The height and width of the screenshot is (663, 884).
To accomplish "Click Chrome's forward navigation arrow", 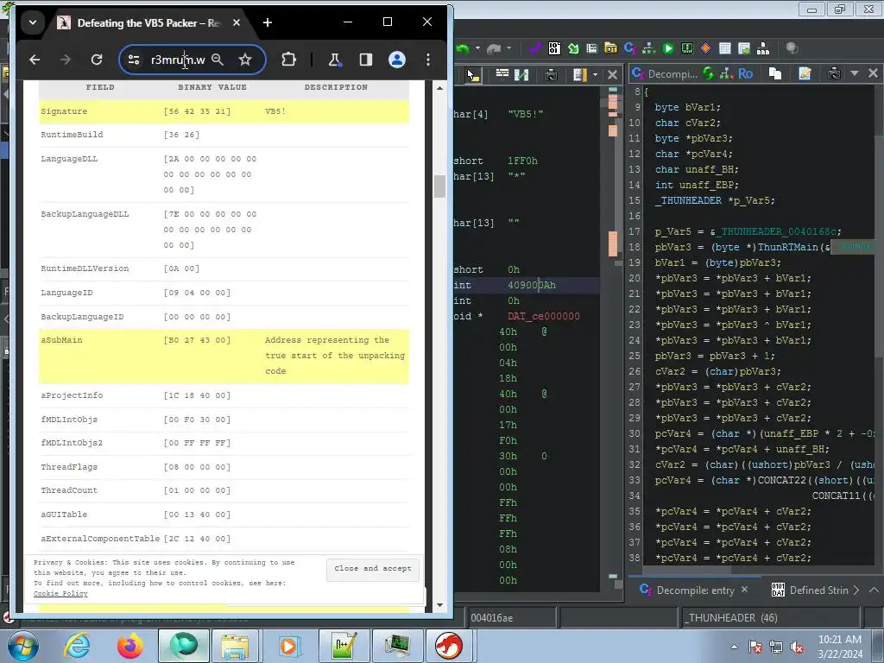I will tap(66, 60).
